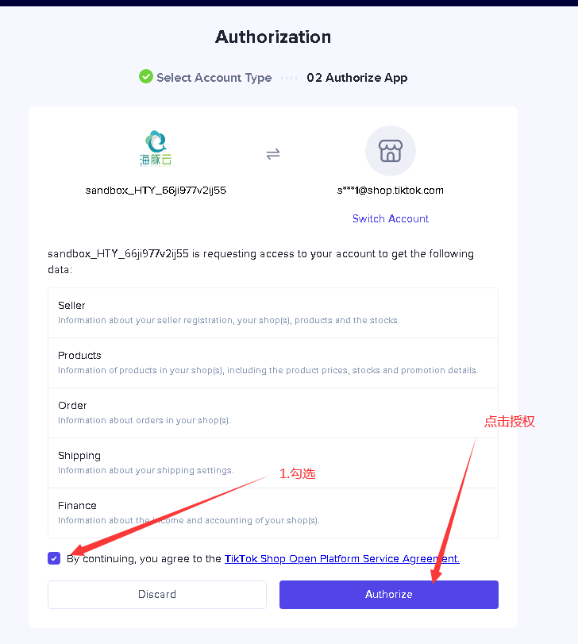The height and width of the screenshot is (644, 578).
Task: Click the s***1@shop.tiktok.com account email
Action: click(391, 191)
